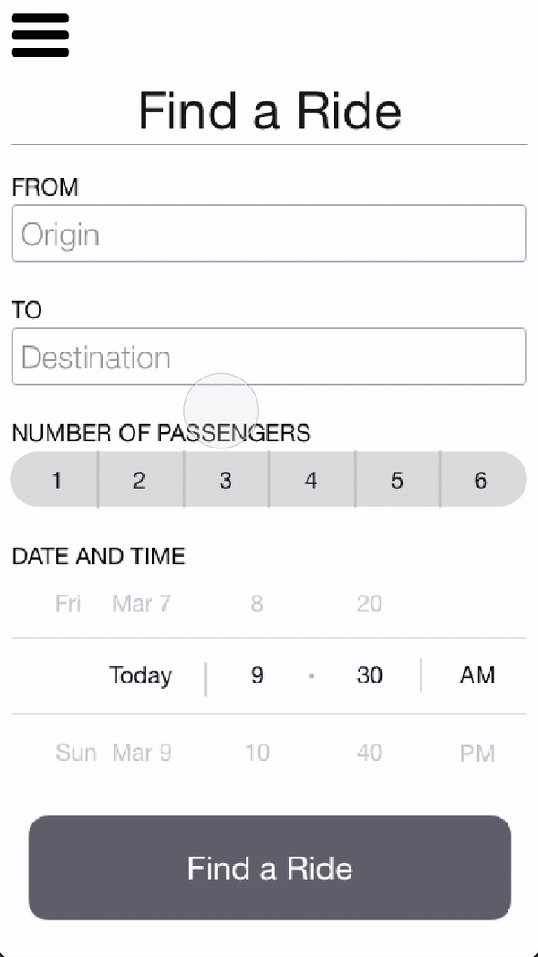Open the hamburger menu
This screenshot has height=957, width=538.
[x=40, y=36]
